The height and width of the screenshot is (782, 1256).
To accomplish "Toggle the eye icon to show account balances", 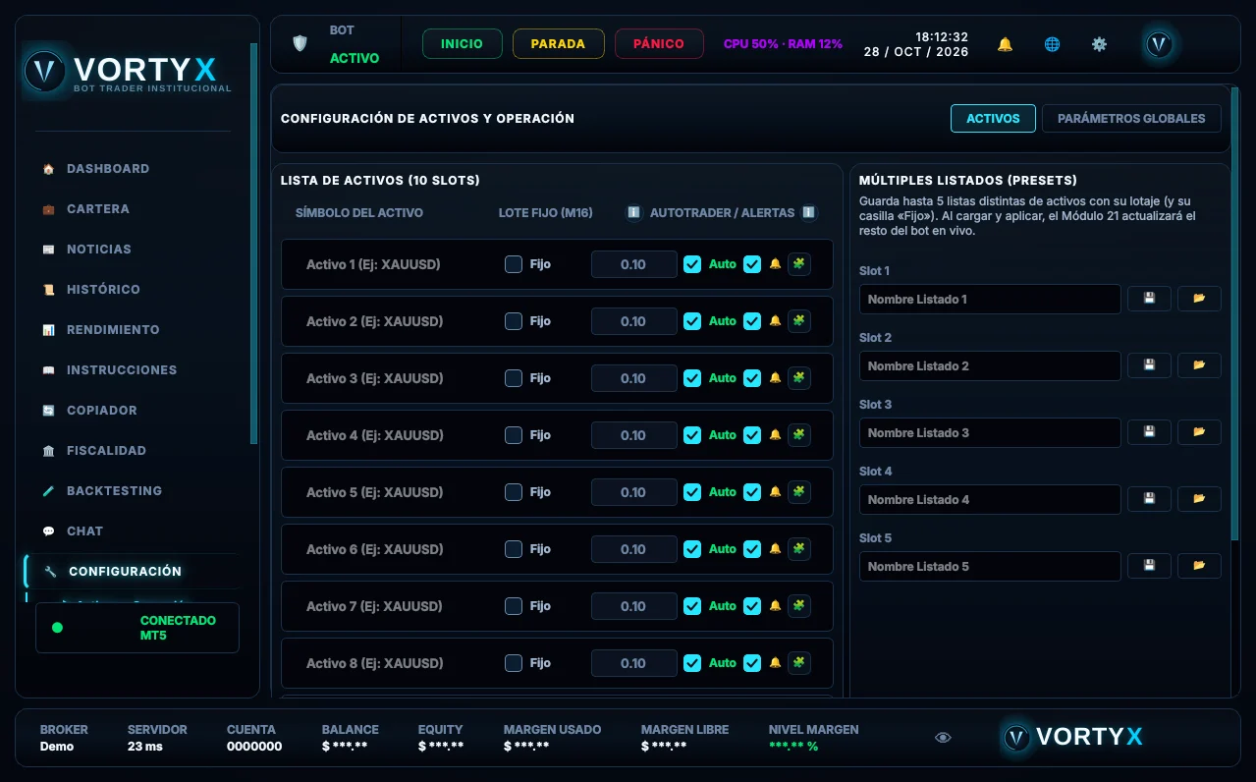I will point(943,738).
